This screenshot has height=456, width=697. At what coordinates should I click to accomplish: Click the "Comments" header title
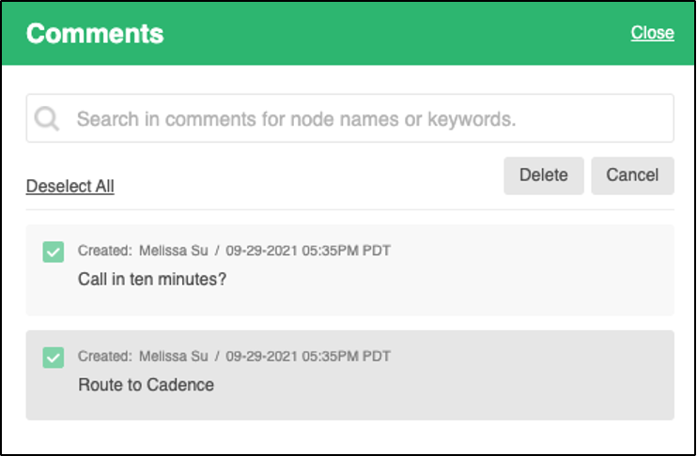click(x=95, y=34)
